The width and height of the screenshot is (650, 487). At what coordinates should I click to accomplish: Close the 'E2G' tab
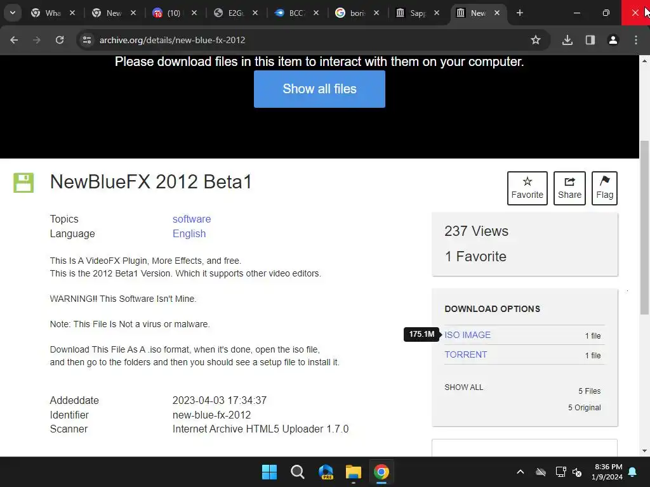pyautogui.click(x=255, y=13)
